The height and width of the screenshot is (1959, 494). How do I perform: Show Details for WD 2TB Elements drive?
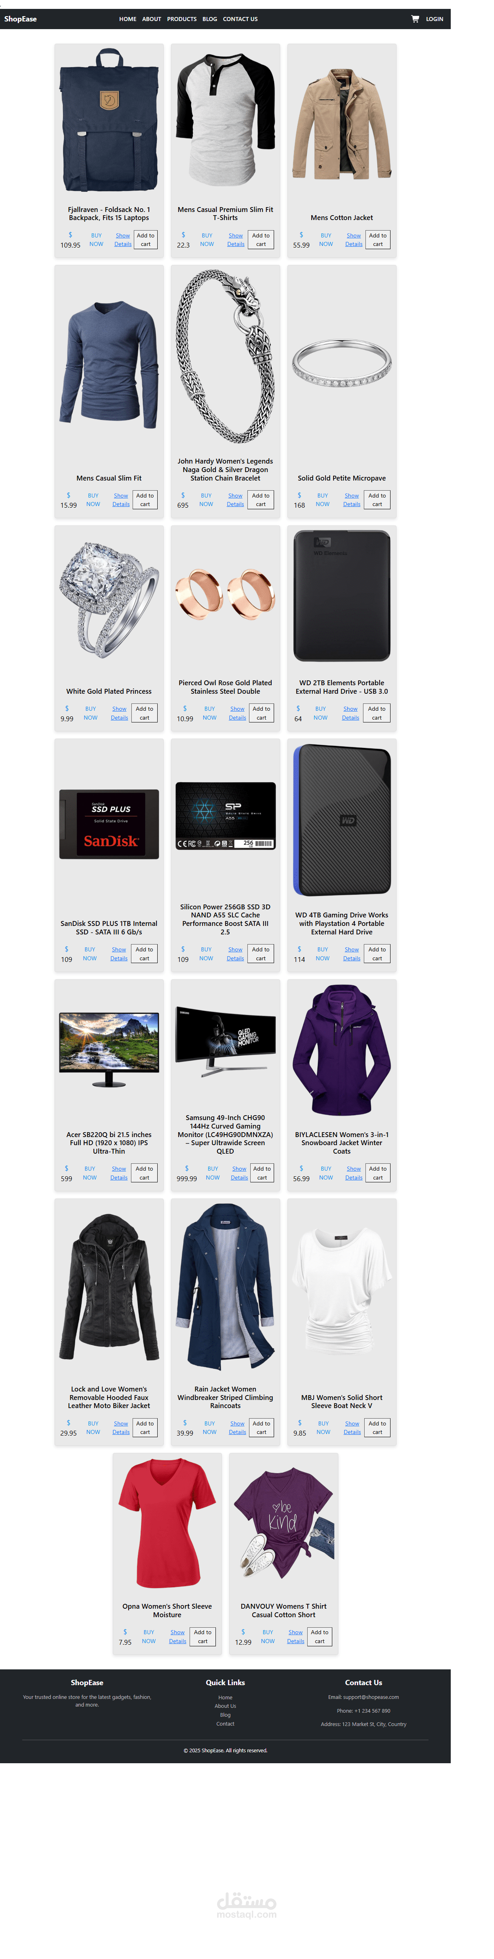coord(350,713)
